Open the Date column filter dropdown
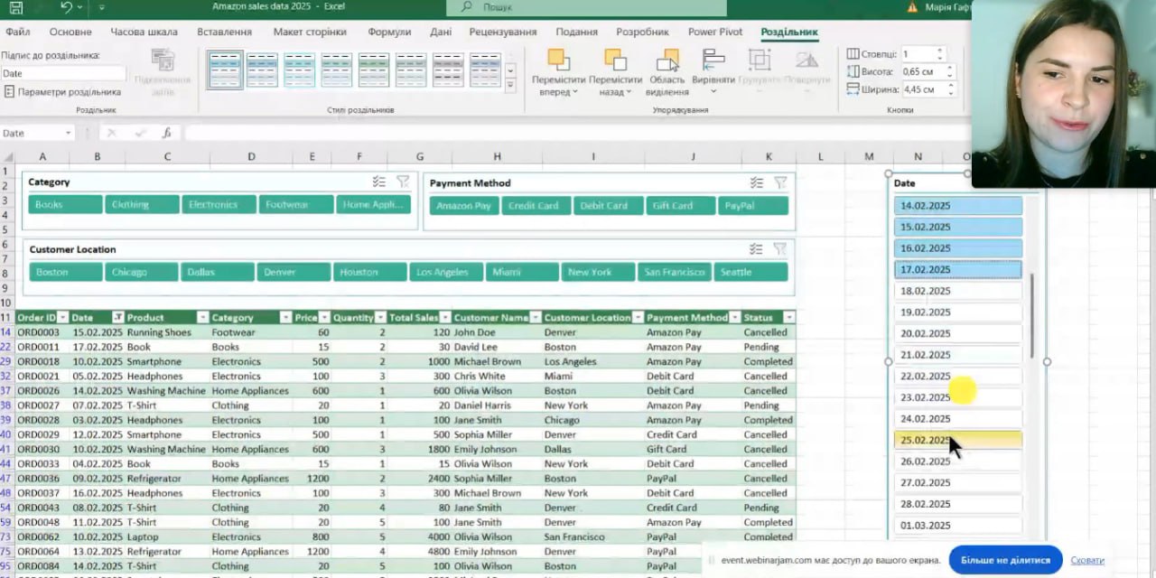This screenshot has width=1156, height=578. click(117, 318)
